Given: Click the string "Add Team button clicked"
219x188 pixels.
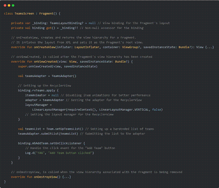Looking at the screenshot, I should click(70, 153).
